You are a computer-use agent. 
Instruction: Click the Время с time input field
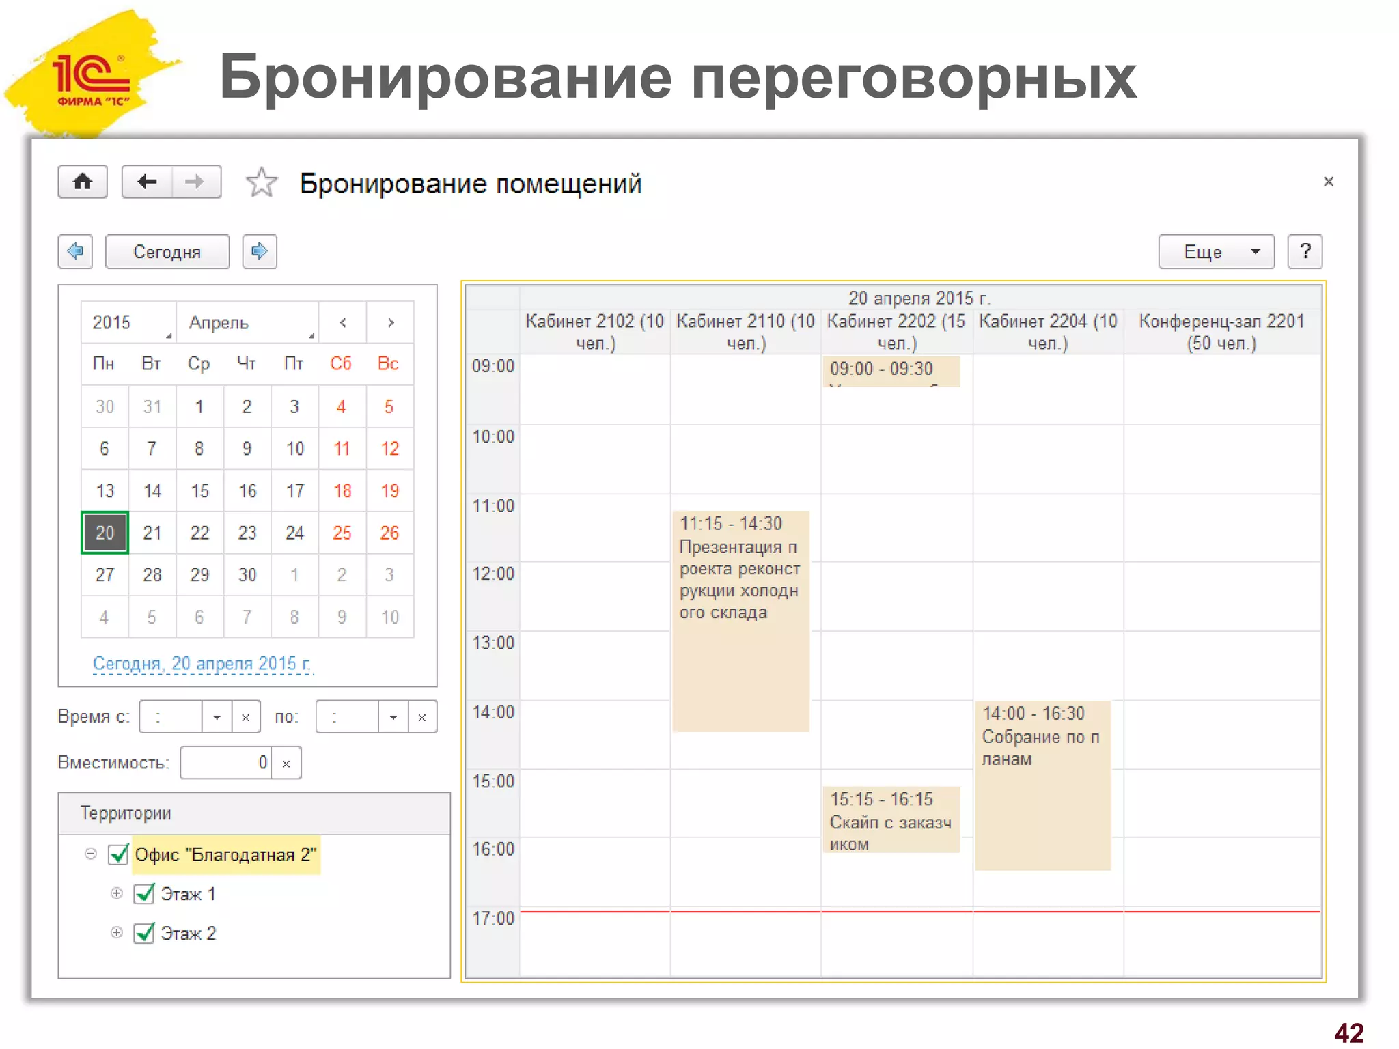(x=171, y=717)
